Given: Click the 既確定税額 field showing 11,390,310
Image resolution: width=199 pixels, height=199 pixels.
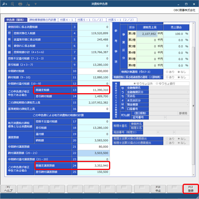Looking at the screenshot, I should tap(93, 90).
